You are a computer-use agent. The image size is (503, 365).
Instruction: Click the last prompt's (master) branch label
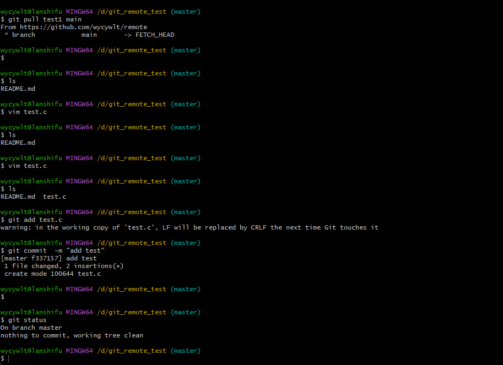click(186, 351)
